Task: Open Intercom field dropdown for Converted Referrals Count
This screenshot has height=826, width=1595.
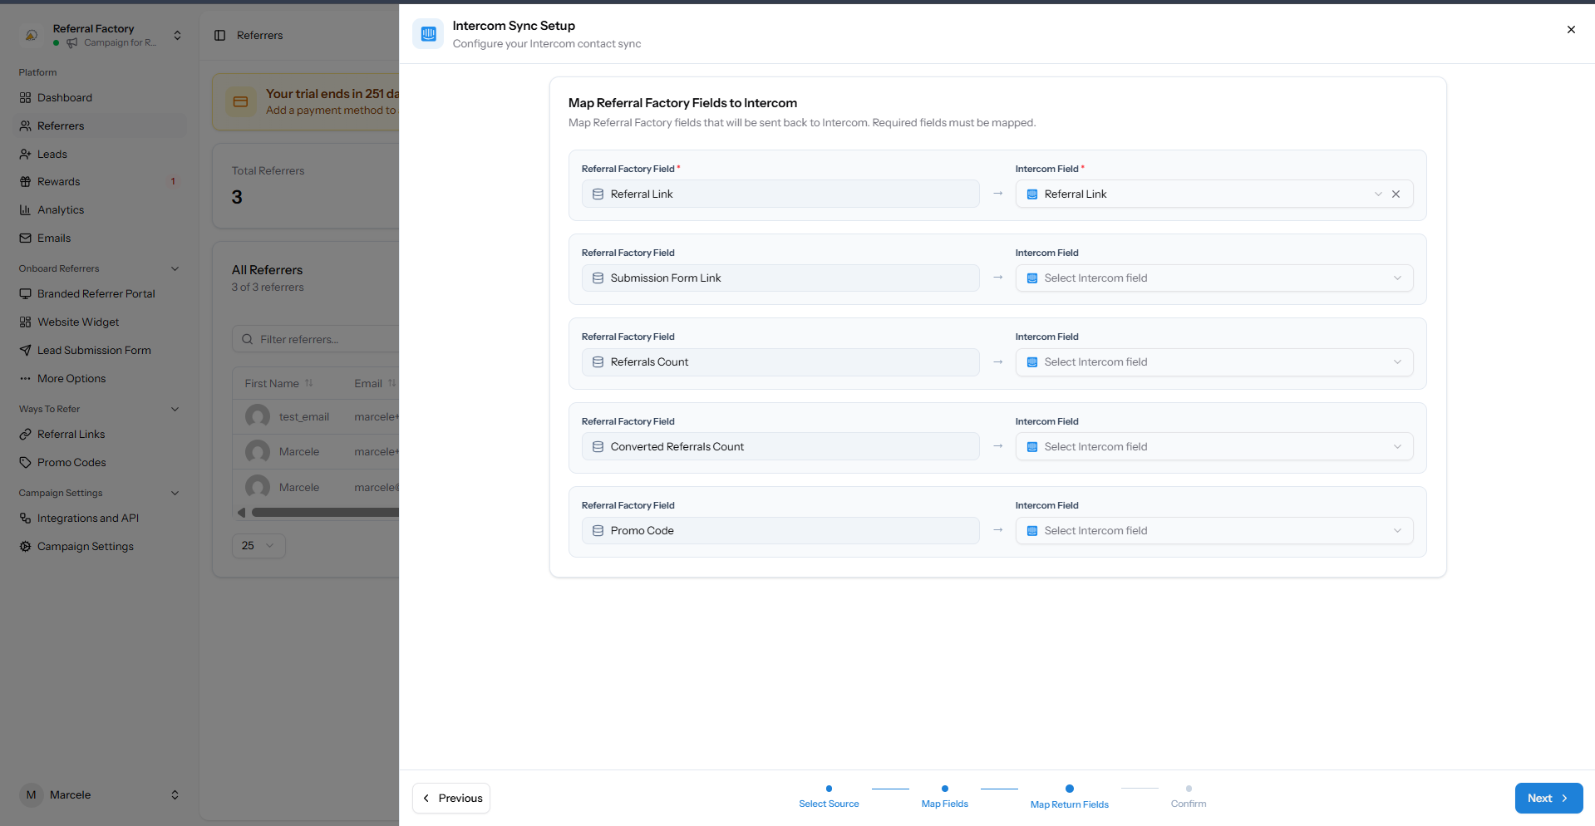Action: click(x=1214, y=447)
